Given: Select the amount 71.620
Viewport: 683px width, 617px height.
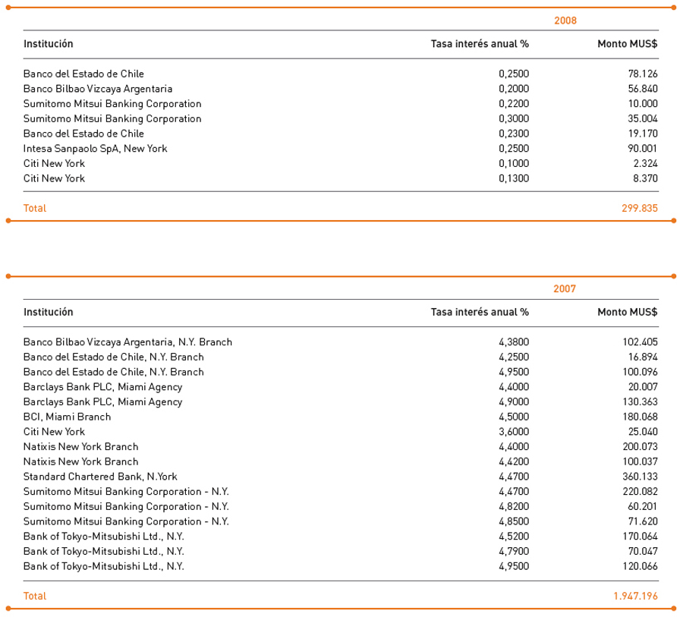Looking at the screenshot, I should click(643, 521).
